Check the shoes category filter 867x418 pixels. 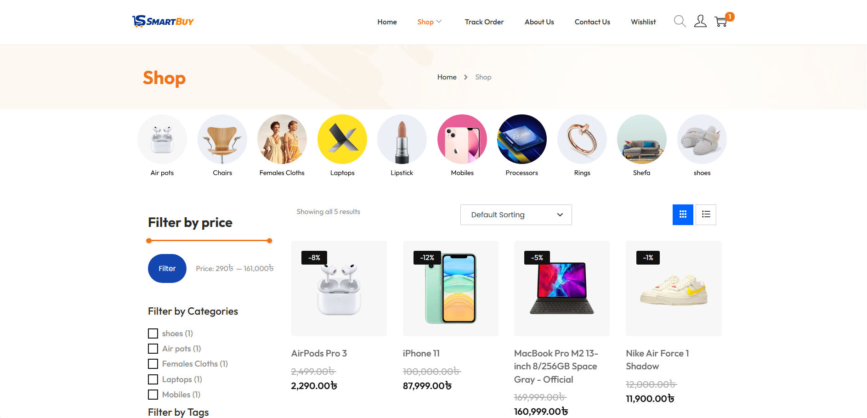coord(153,333)
